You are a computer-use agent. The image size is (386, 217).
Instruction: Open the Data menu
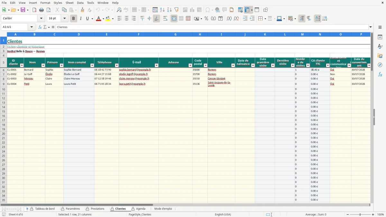click(80, 3)
